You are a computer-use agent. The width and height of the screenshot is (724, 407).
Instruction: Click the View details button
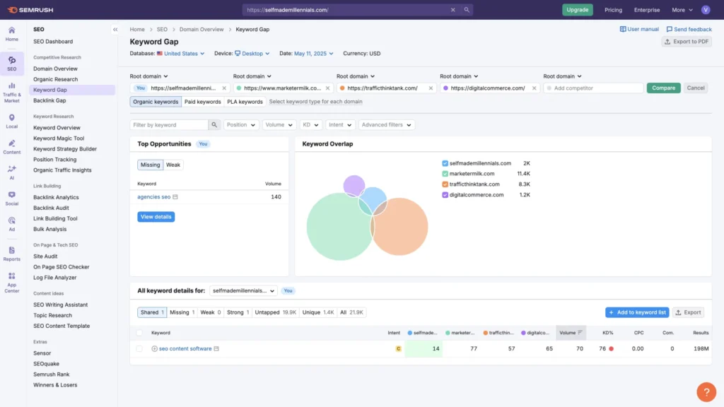point(156,217)
